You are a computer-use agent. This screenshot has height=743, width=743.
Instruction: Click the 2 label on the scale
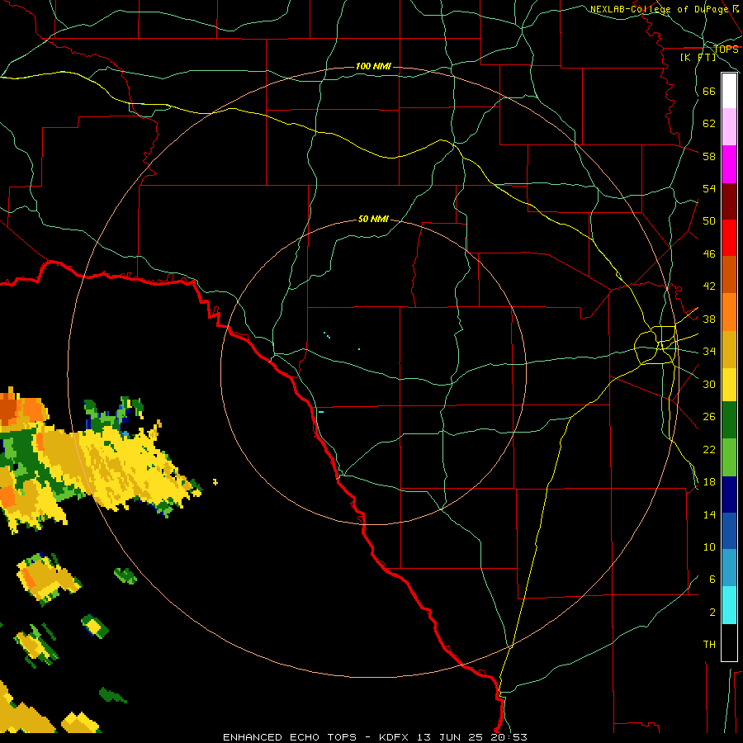tap(712, 613)
